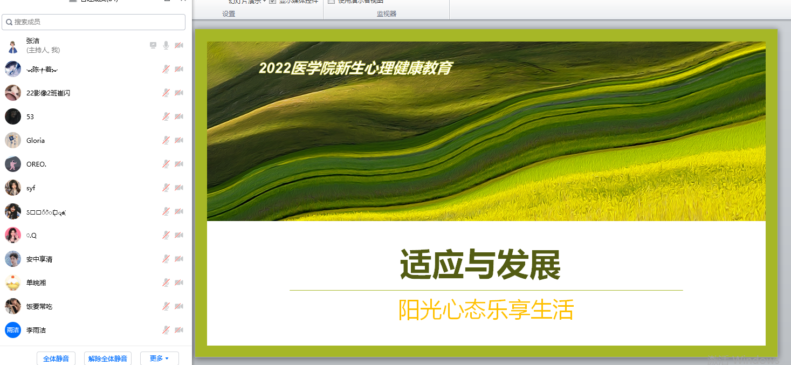
Task: Click 李雨洁's blue avatar
Action: coord(13,330)
